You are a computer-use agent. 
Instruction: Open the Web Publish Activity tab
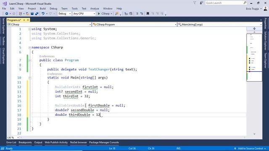coord(56,143)
